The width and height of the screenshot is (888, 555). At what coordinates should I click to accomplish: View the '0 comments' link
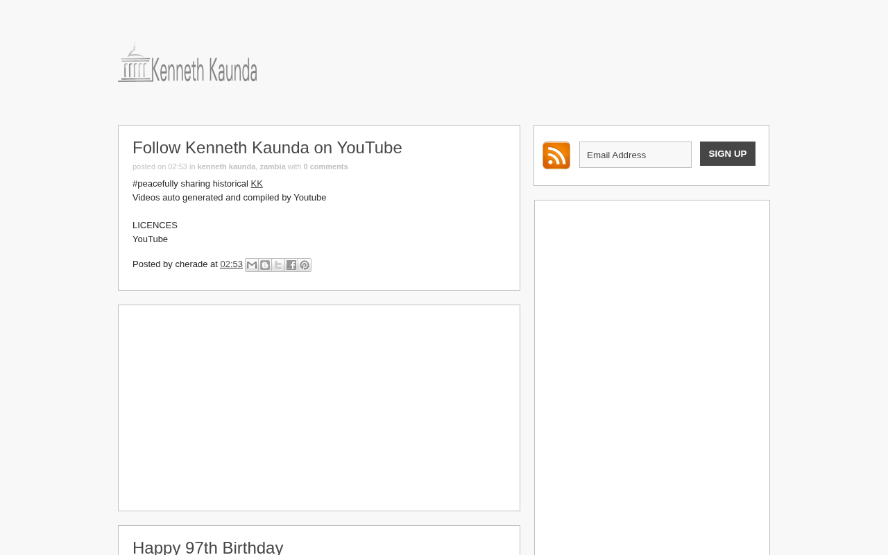(x=325, y=166)
